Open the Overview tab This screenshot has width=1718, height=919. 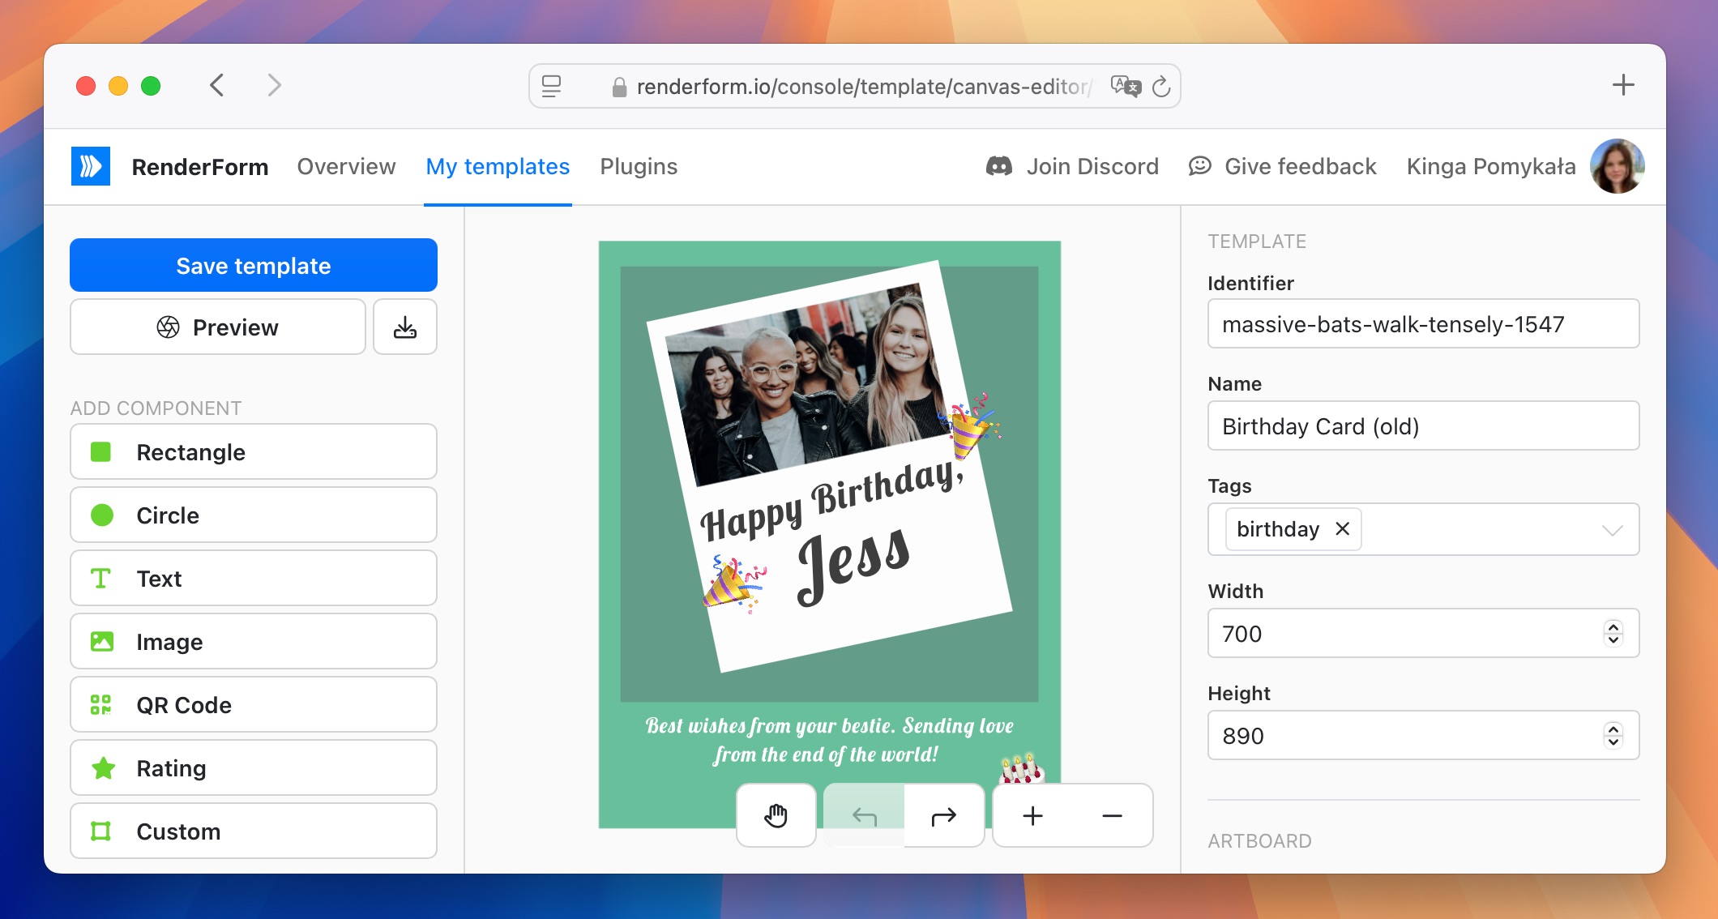coord(346,166)
